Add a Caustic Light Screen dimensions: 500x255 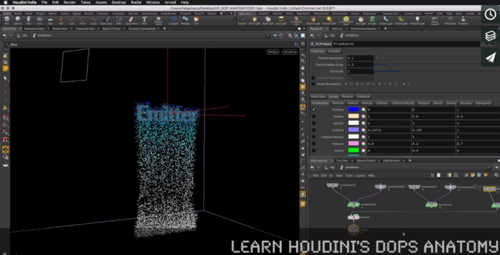coord(385,21)
